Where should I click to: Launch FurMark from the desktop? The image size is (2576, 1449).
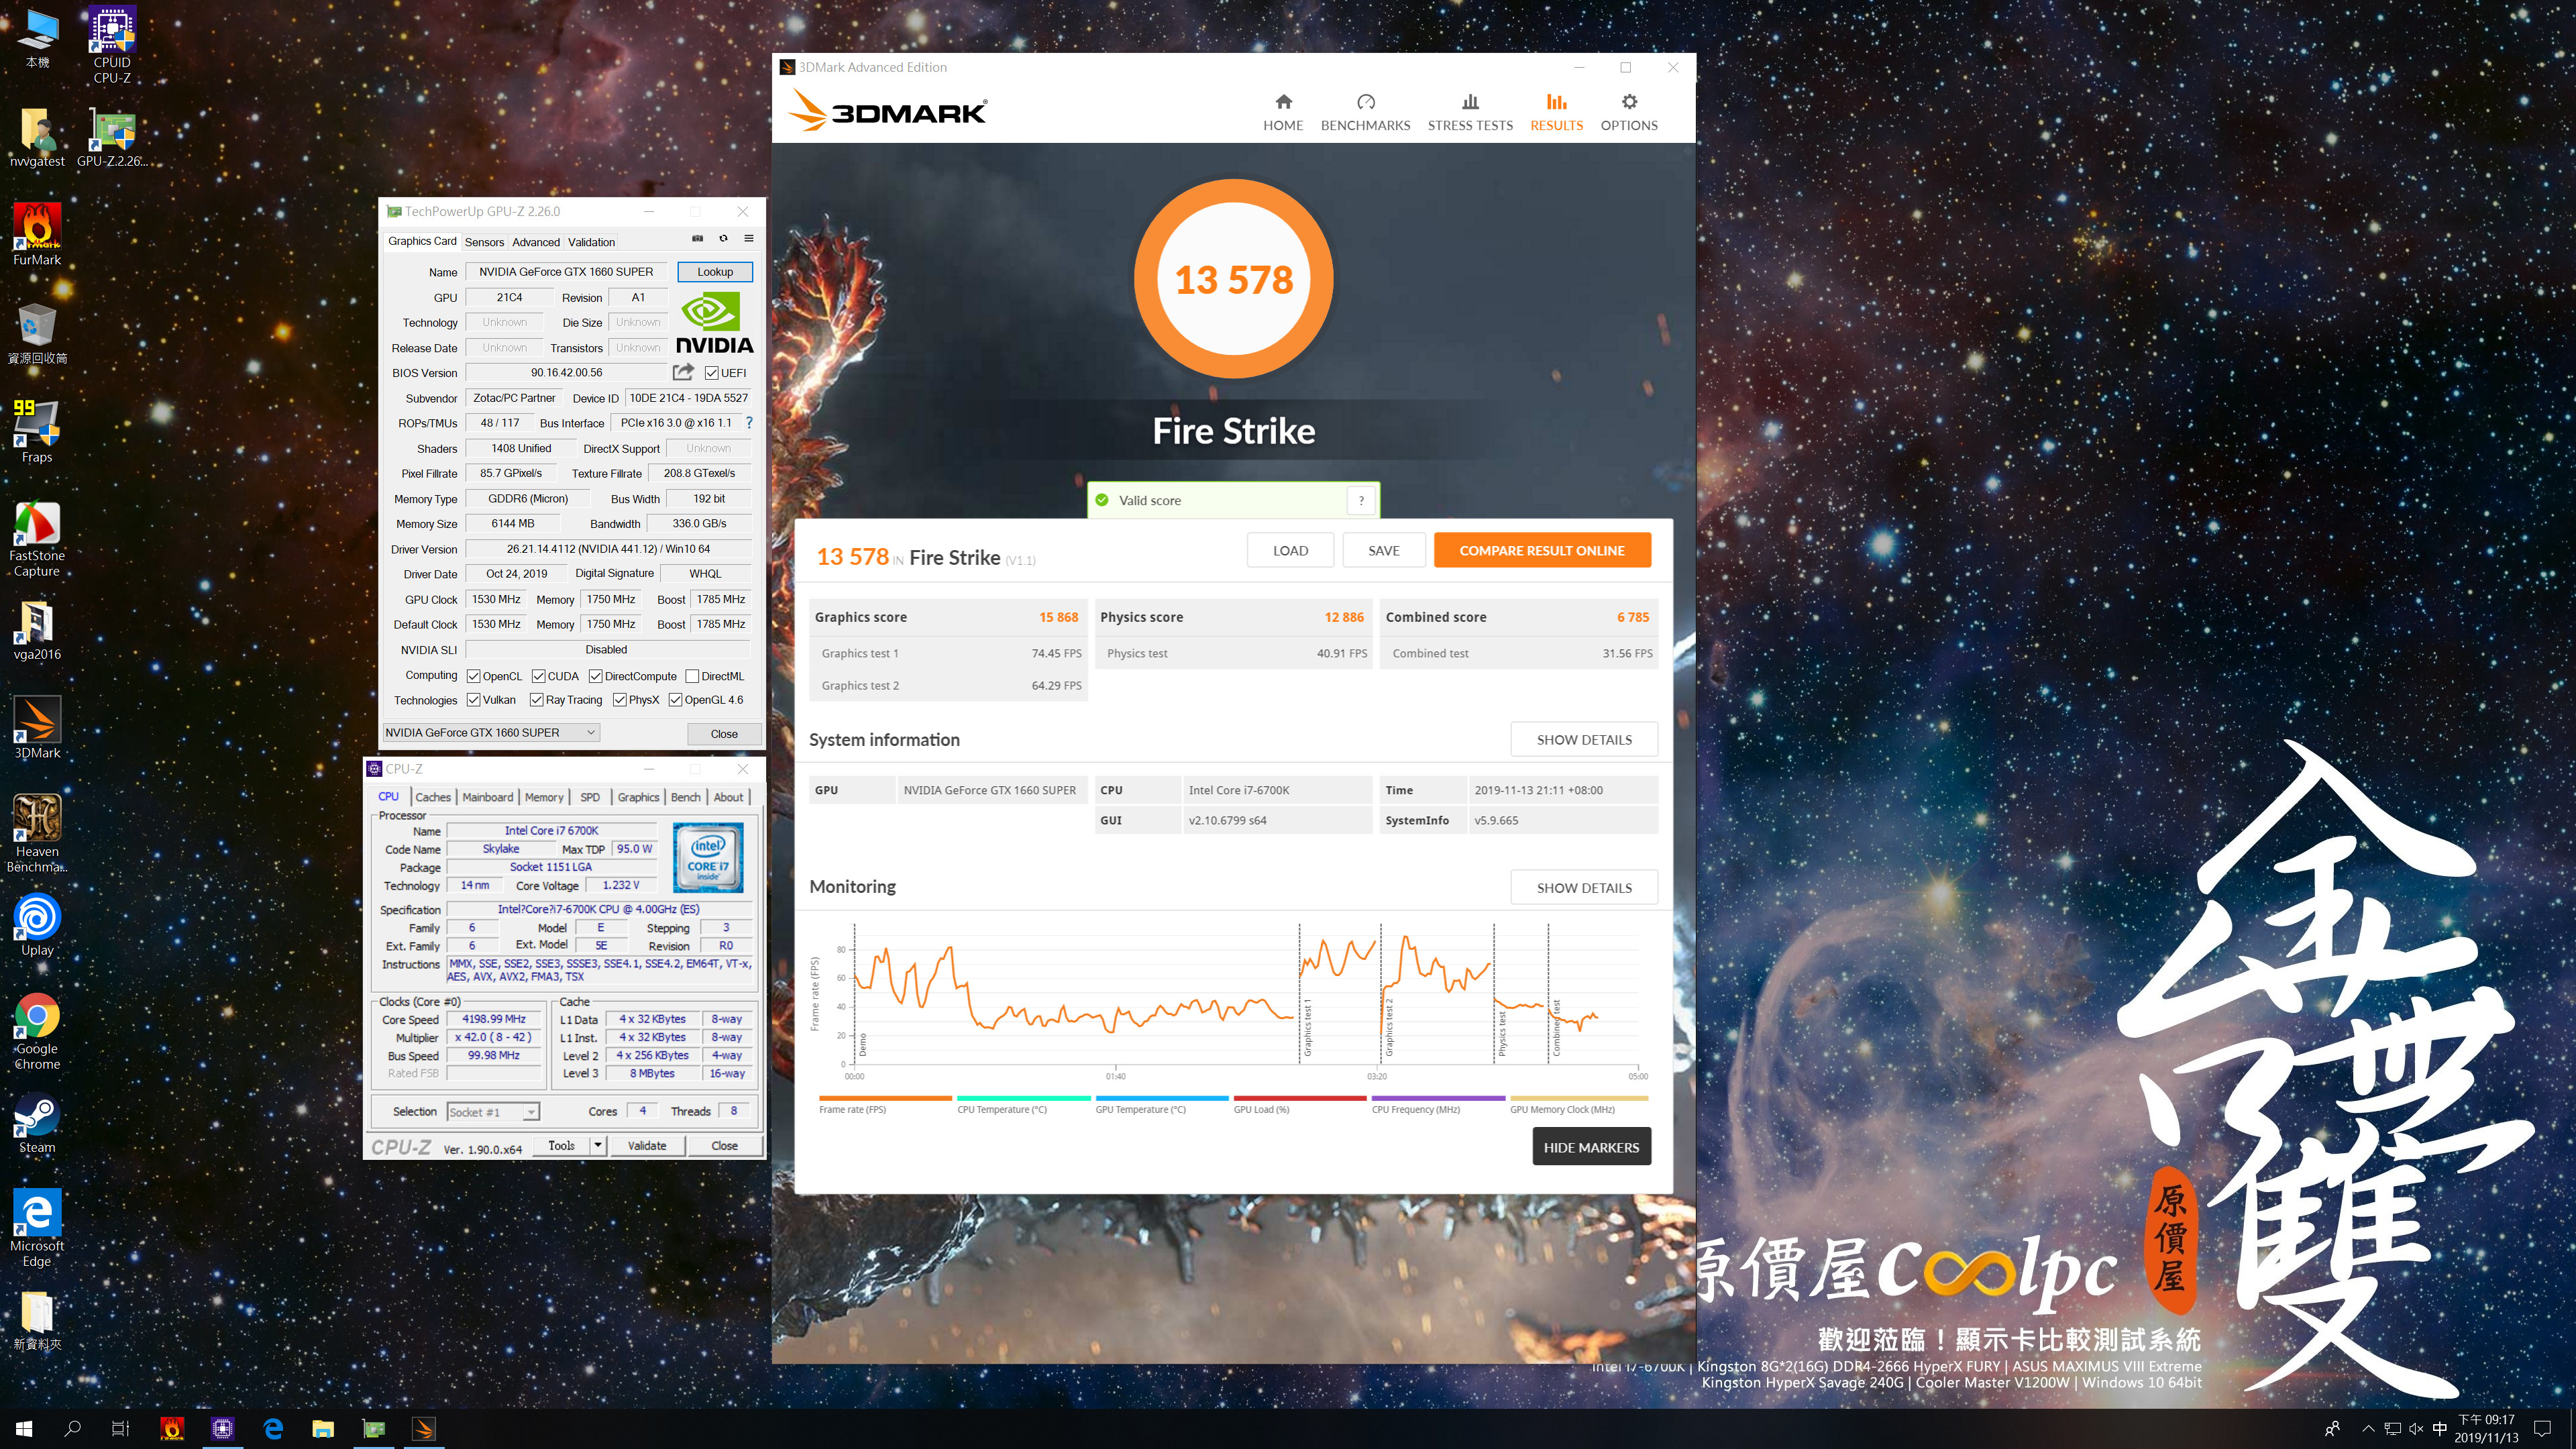tap(37, 234)
